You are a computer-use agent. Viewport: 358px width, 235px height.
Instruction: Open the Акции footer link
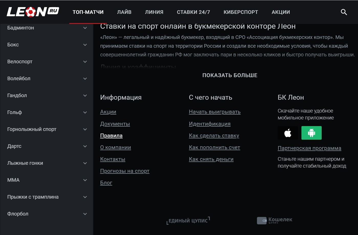pos(108,112)
